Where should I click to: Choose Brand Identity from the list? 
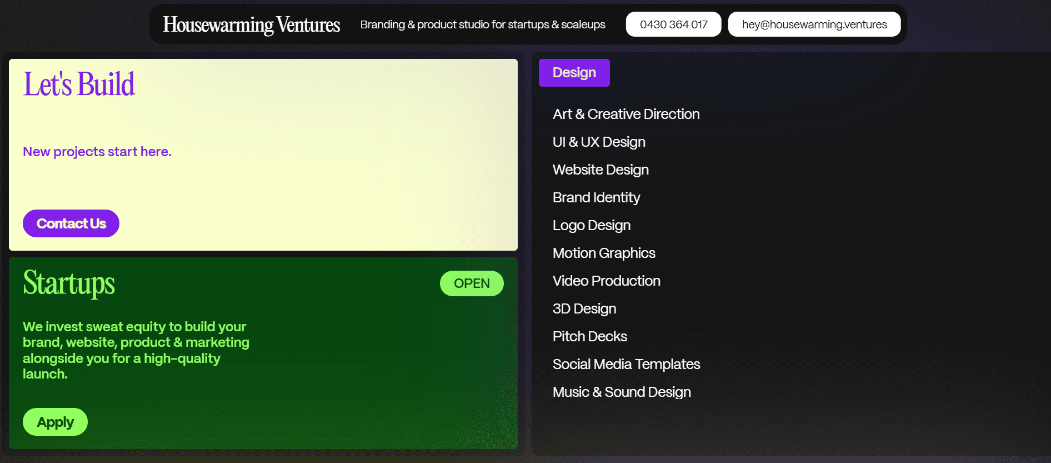point(596,197)
